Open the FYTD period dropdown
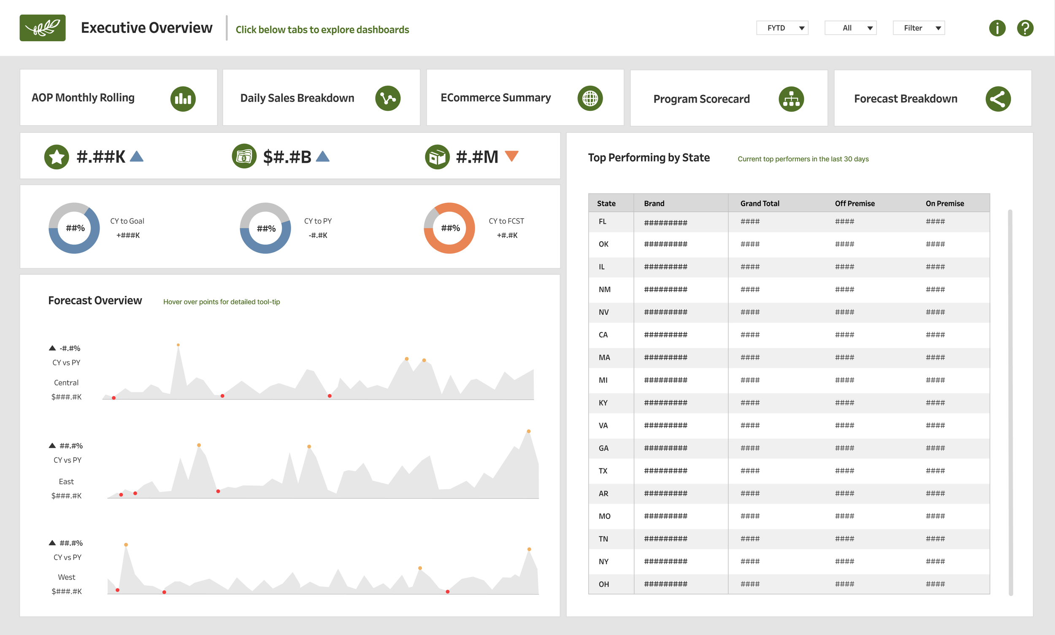This screenshot has height=635, width=1055. tap(782, 27)
